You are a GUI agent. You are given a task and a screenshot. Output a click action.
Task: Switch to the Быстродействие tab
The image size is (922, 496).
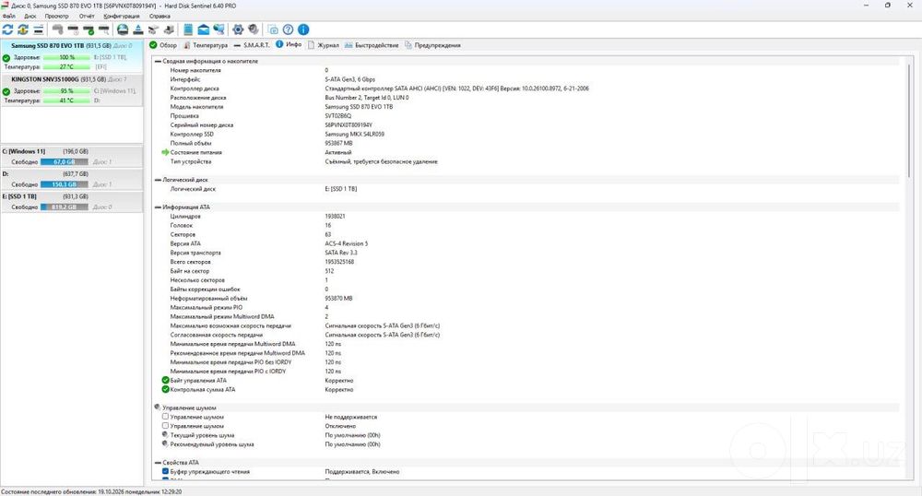(372, 45)
